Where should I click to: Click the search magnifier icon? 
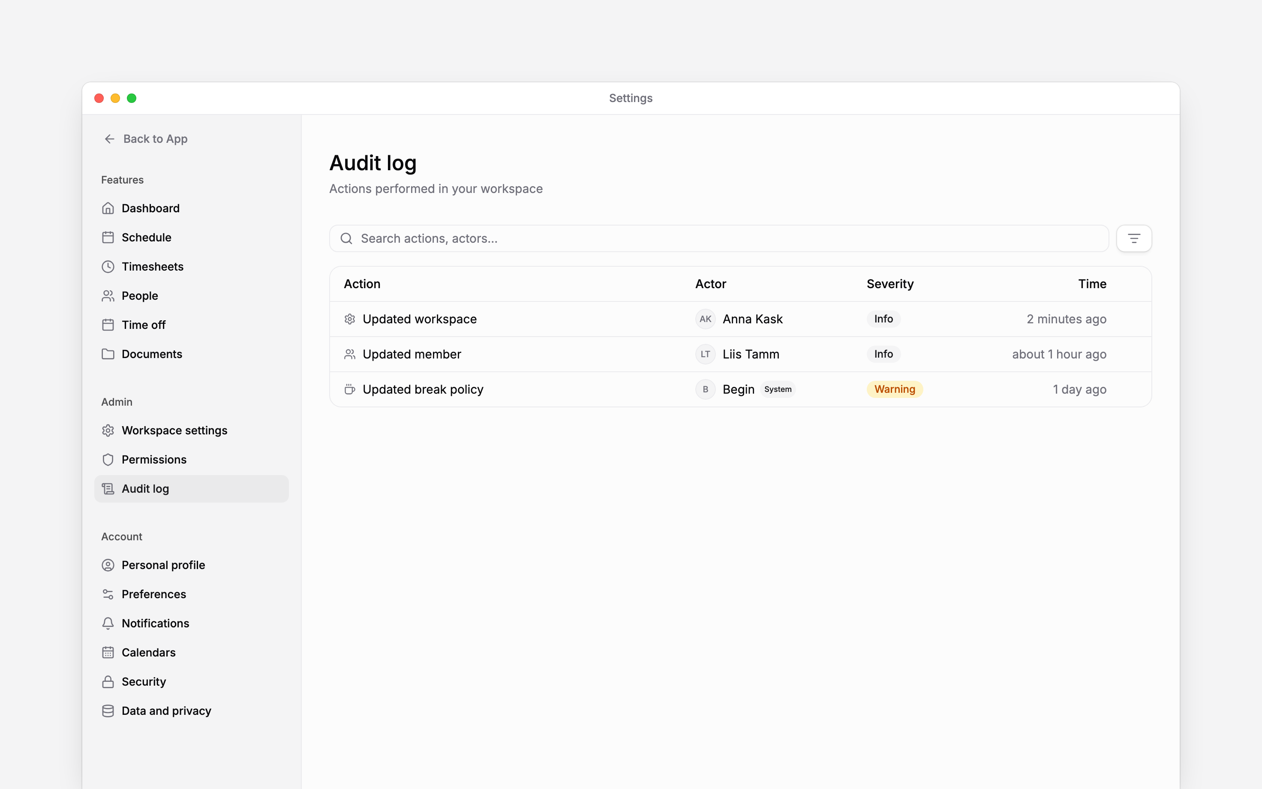pos(346,238)
